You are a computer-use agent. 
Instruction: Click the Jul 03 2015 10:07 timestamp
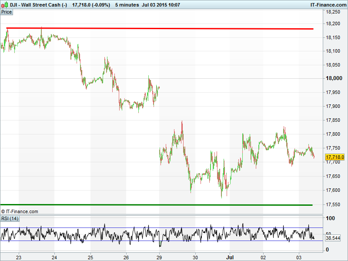[159, 4]
